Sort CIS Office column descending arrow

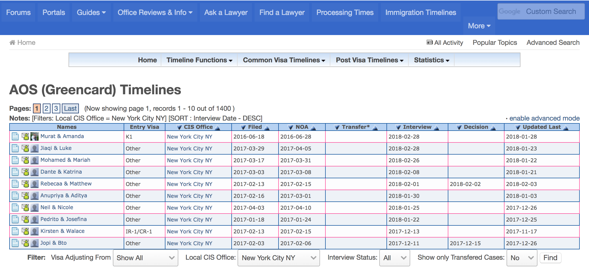(179, 127)
